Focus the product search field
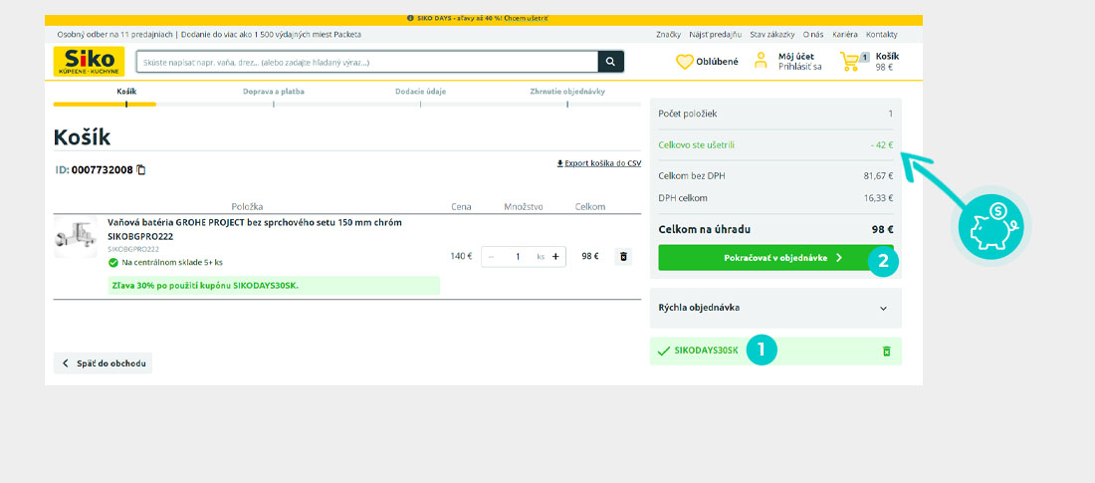Image resolution: width=1095 pixels, height=483 pixels. click(367, 62)
